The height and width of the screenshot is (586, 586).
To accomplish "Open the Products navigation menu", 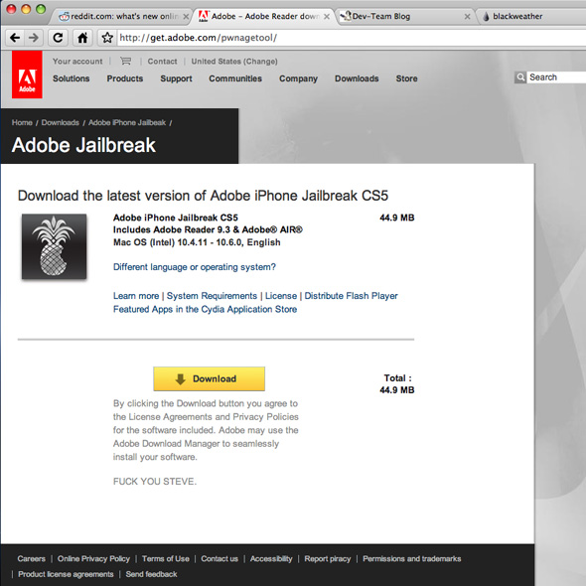I will coord(125,78).
